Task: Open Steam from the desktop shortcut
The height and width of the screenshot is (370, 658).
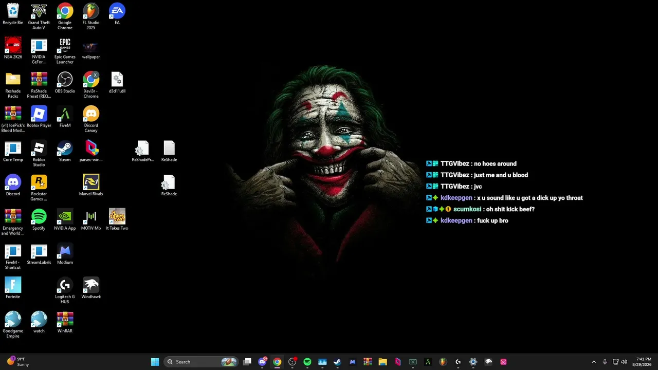Action: (x=65, y=152)
